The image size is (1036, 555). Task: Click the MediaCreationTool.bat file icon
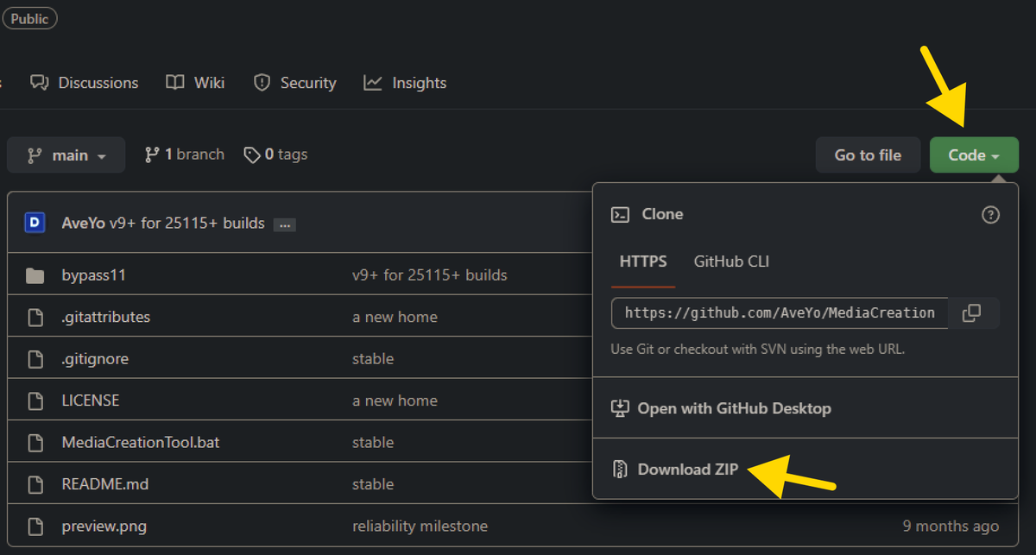(35, 443)
